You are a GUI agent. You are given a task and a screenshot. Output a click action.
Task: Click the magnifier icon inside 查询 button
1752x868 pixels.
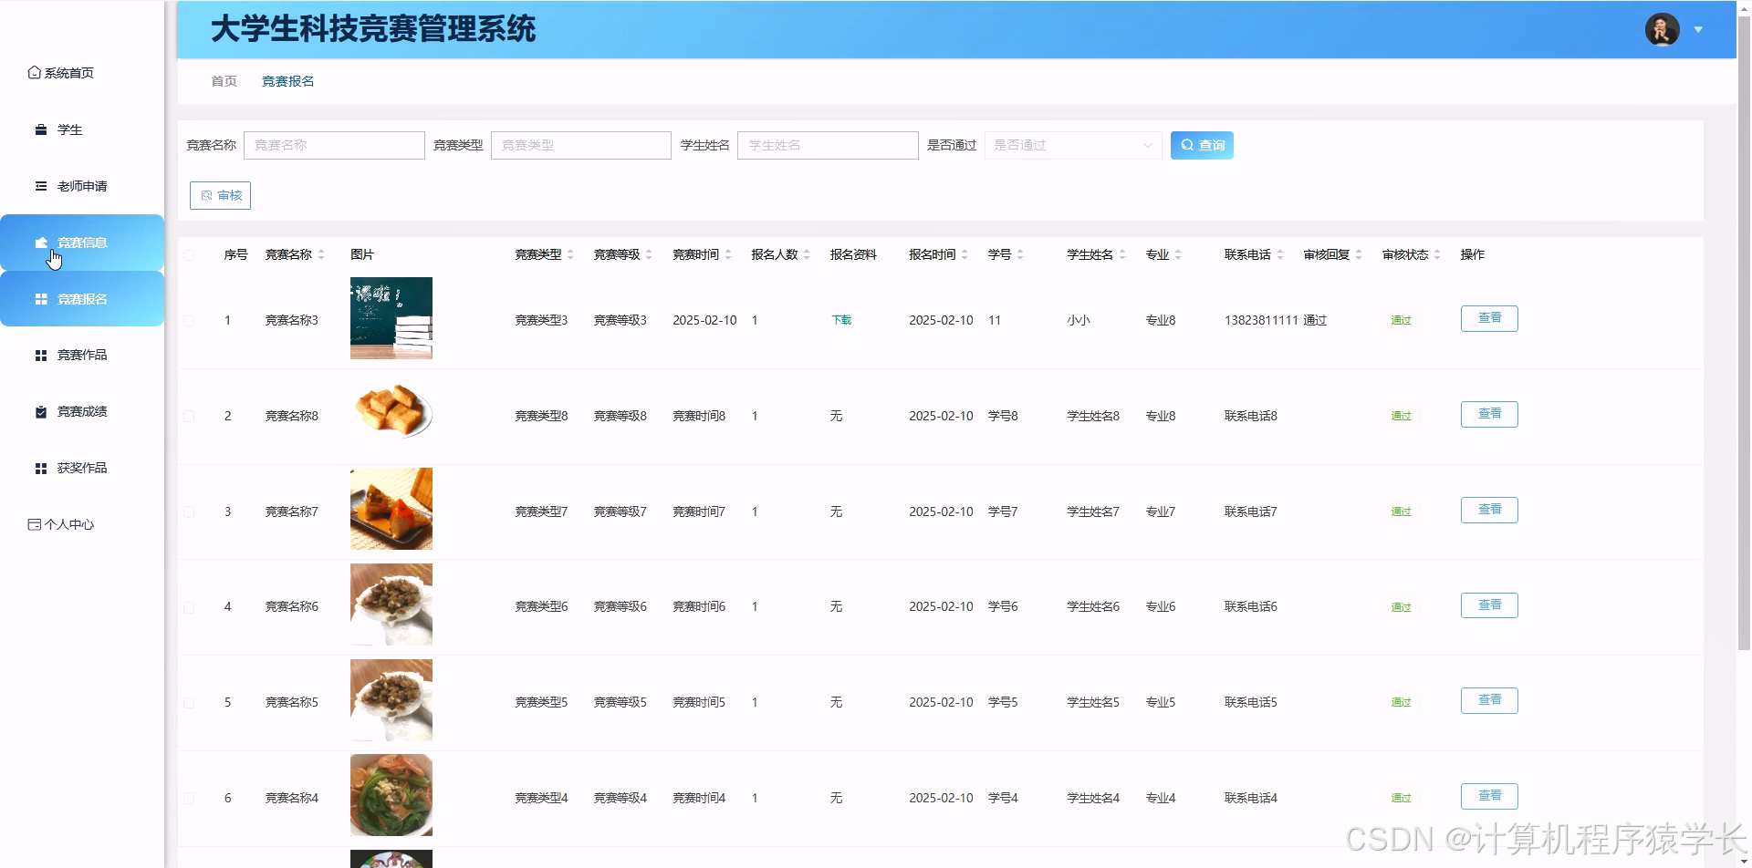1187,145
